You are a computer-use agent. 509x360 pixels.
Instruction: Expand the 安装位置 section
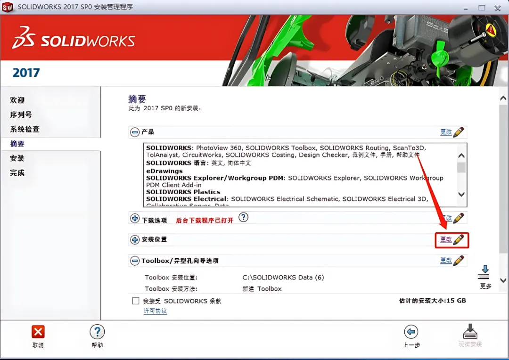coord(135,240)
